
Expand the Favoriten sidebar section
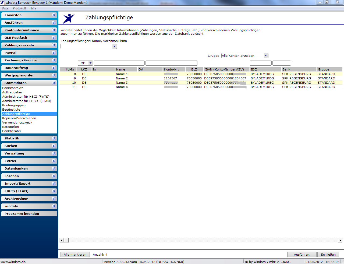tap(29, 15)
